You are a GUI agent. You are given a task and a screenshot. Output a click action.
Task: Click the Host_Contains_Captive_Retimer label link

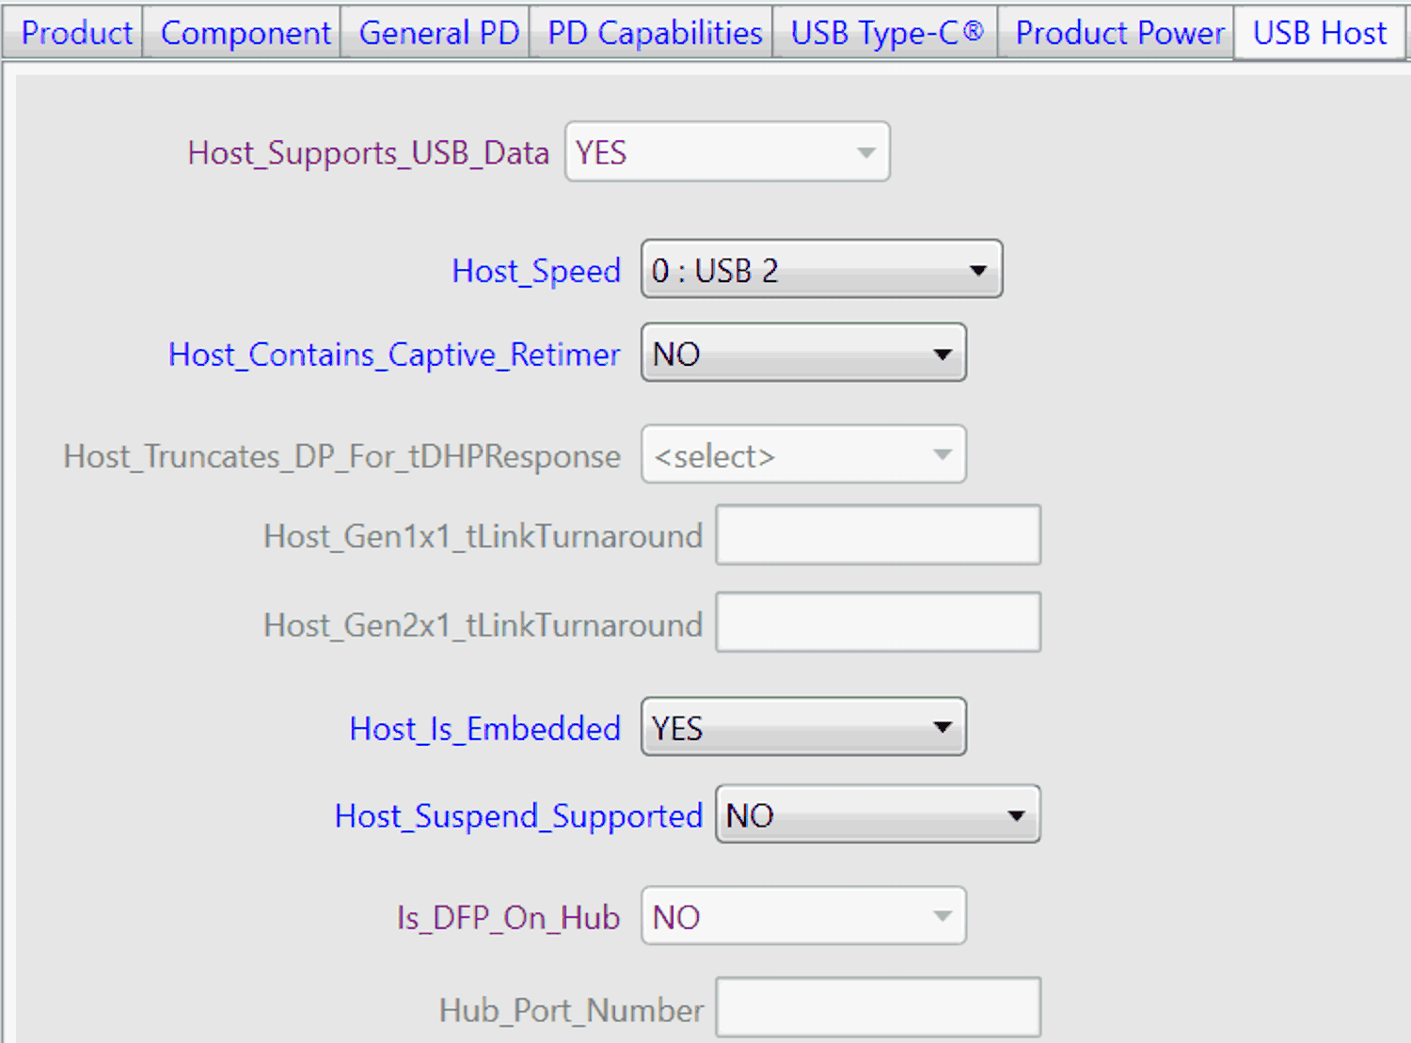[x=394, y=355]
